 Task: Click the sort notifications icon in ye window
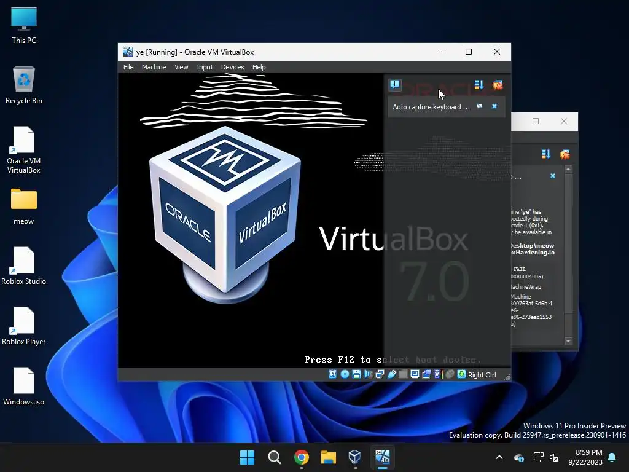(x=479, y=85)
